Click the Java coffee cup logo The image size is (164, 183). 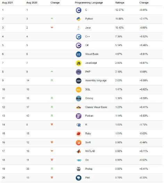[79, 28]
